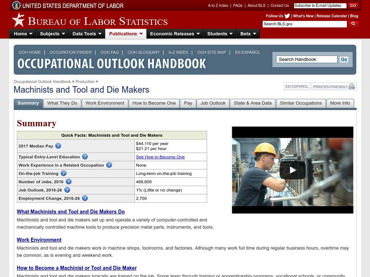This screenshot has width=370, height=277.
Task: Open the Blog link
Action: 354,16
